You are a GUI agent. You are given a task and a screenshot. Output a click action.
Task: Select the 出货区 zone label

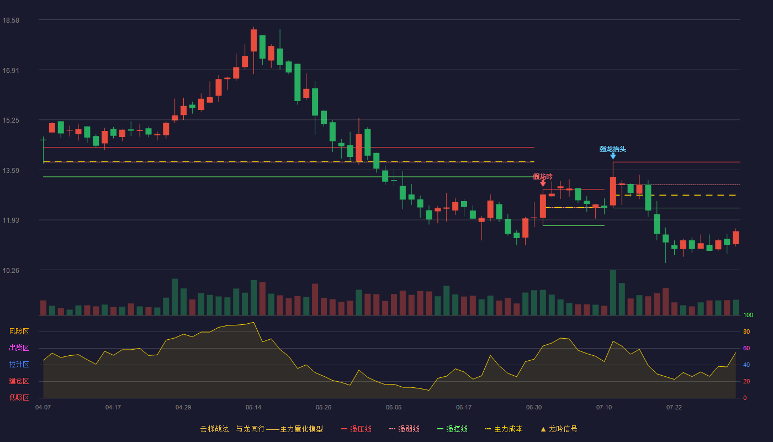tap(19, 348)
